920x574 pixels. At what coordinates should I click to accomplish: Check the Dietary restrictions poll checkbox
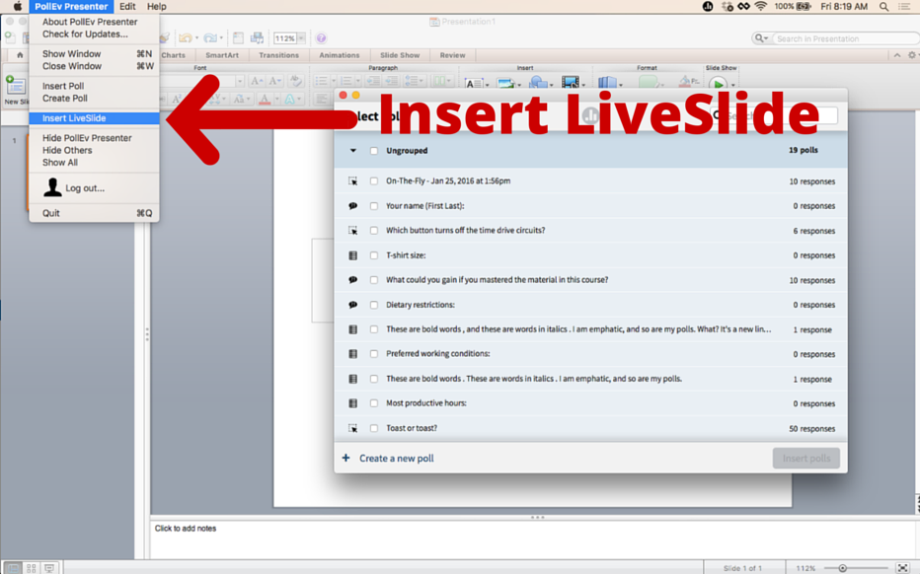(372, 304)
